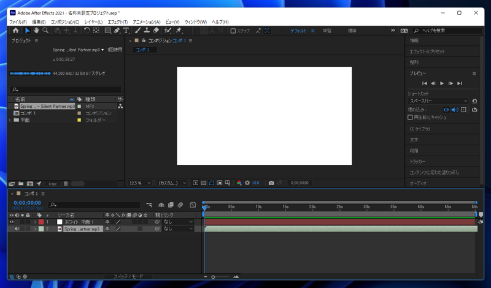Select the Brush tool
Image resolution: width=491 pixels, height=288 pixels.
click(x=137, y=31)
